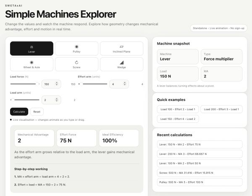The height and width of the screenshot is (196, 252).
Task: Click the Recent calculations heading
Action: tap(175, 135)
